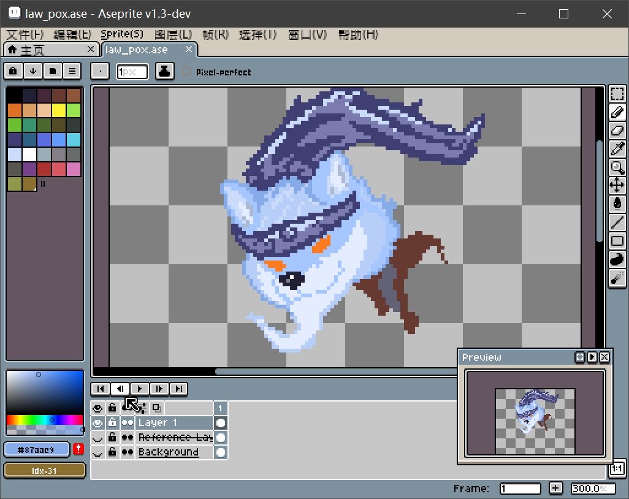Select the Eraser tool
This screenshot has width=629, height=499.
pyautogui.click(x=617, y=131)
